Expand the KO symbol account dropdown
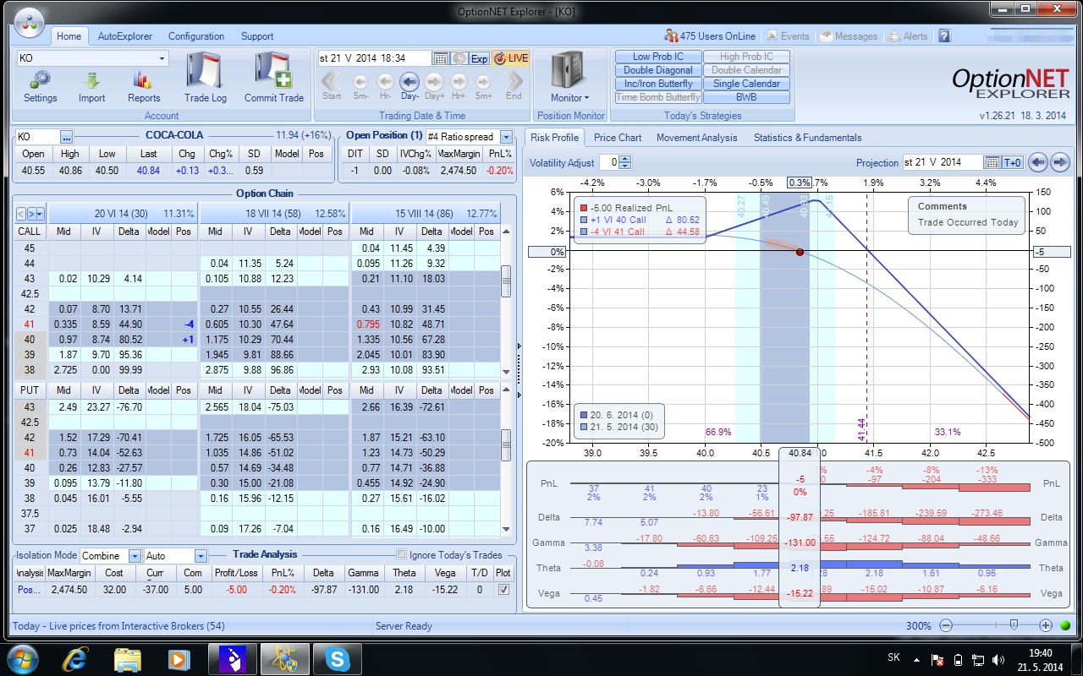 coord(162,58)
